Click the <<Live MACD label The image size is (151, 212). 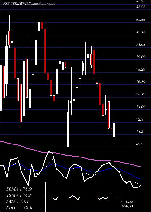click(127, 204)
